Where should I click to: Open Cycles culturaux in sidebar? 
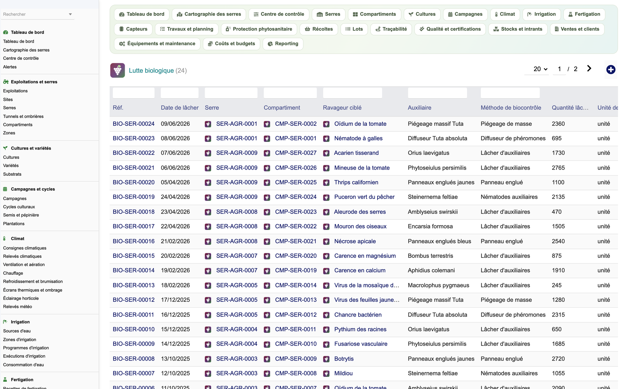point(19,207)
